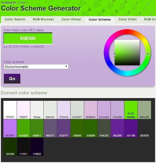Screen dimensions: 156x163
Task: Choose the 4AA800 green swatch
Action: (x=23, y=128)
